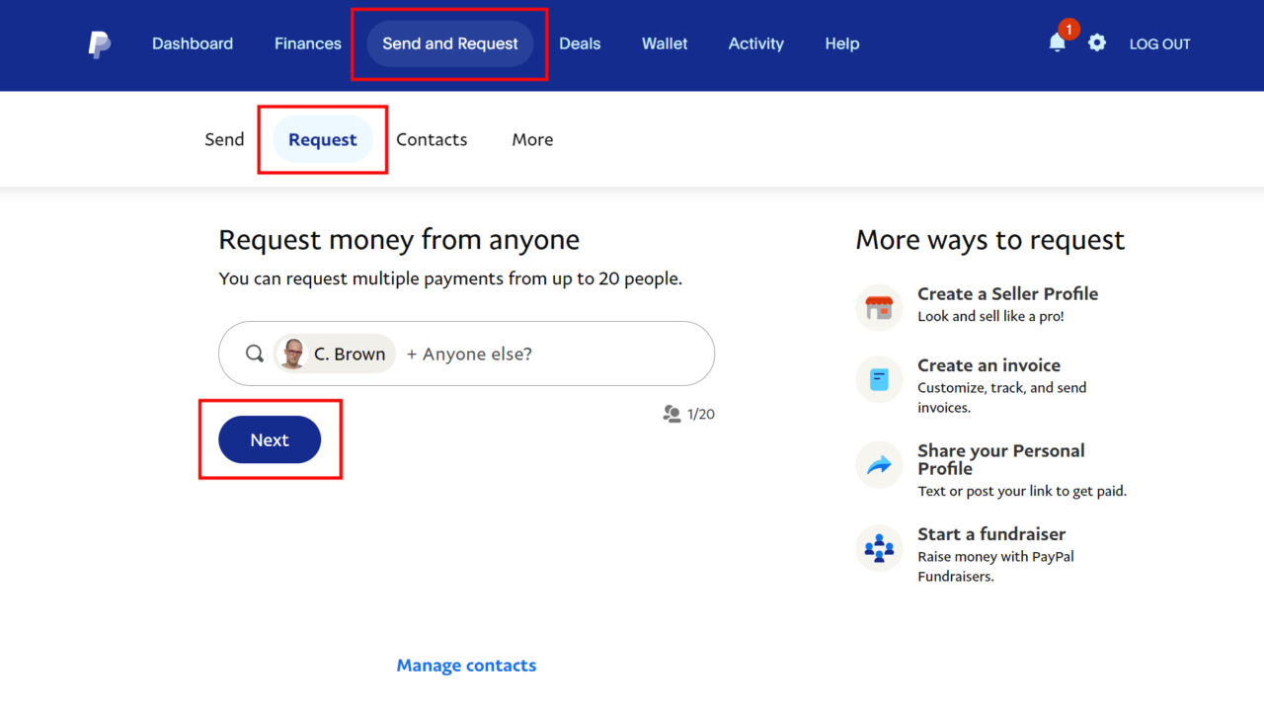Expand the More tab
The width and height of the screenshot is (1264, 711).
coord(532,139)
